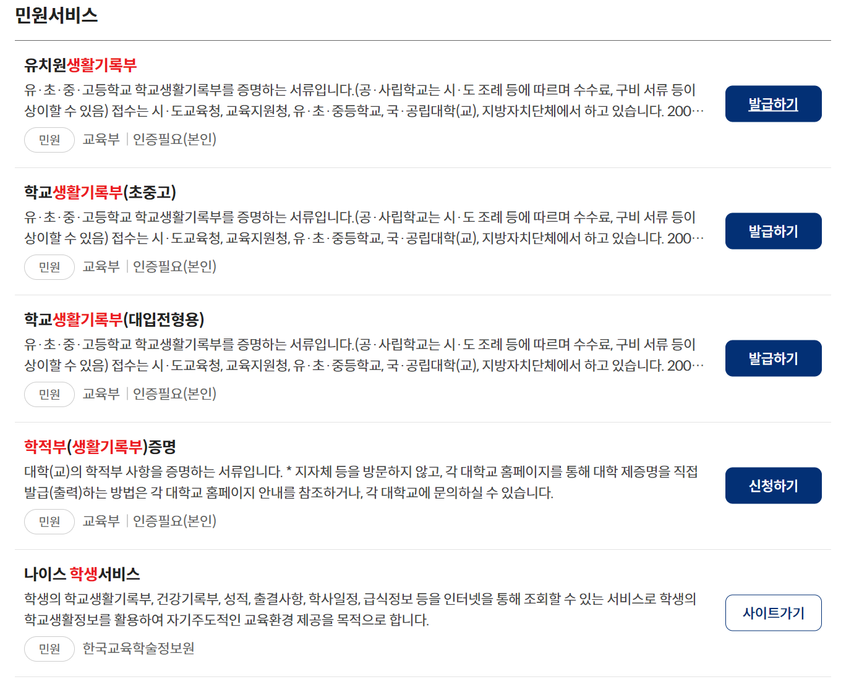Select the 민원 tag under 유치원생활기록부
Screen dimensions: 867x682
49,140
